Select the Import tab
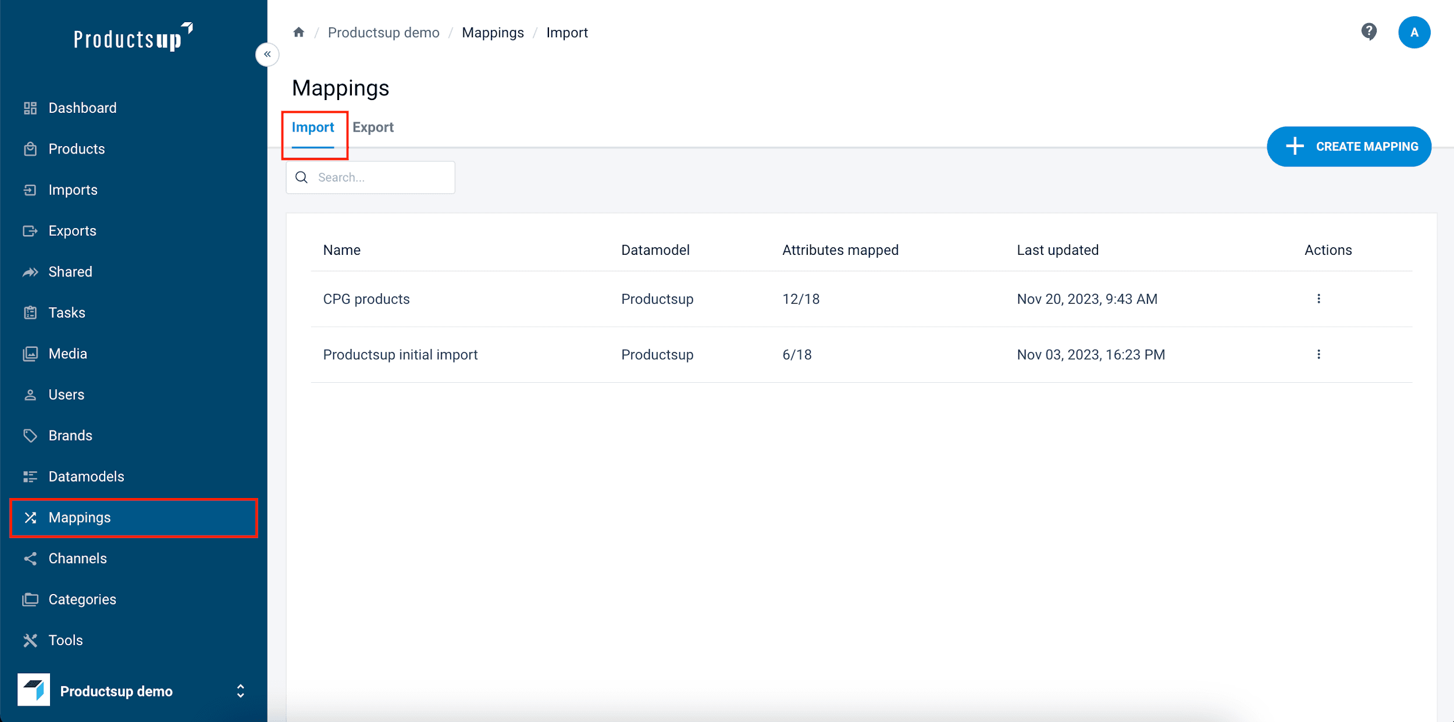 point(313,127)
